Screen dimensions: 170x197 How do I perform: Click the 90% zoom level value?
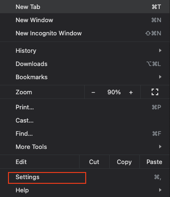(114, 92)
